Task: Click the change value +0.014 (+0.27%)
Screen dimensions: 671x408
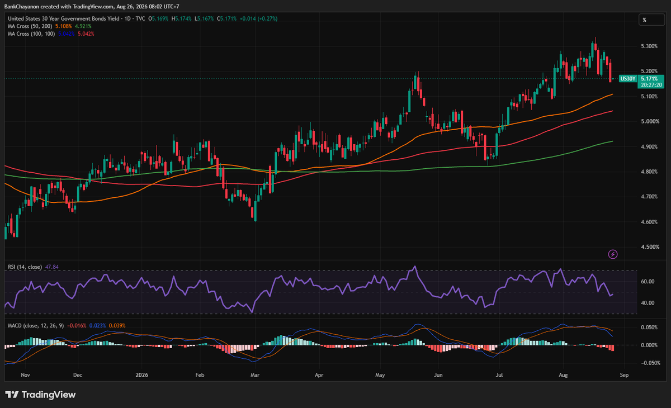Action: (258, 18)
